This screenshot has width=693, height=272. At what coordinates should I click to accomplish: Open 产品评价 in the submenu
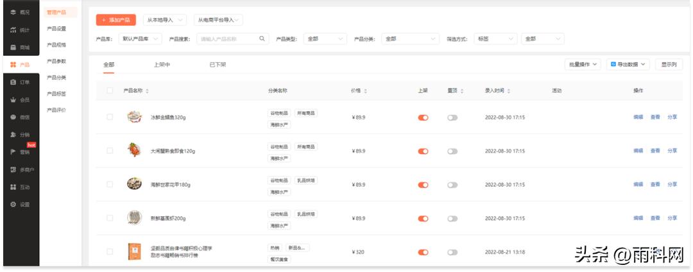(56, 110)
